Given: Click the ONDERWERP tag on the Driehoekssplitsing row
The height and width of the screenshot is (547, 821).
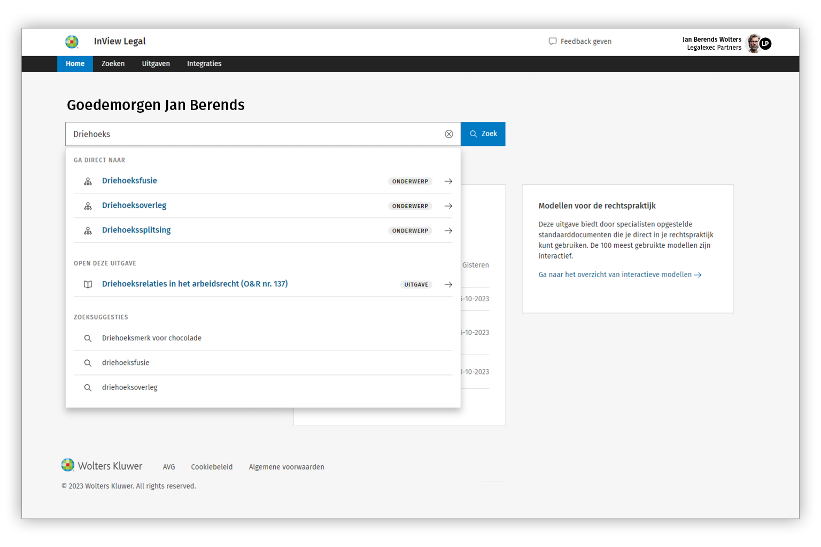Looking at the screenshot, I should 410,231.
